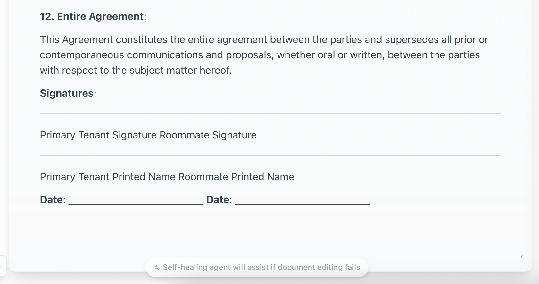Click the green self-healing agent icon
The image size is (539, 284).
(x=157, y=267)
